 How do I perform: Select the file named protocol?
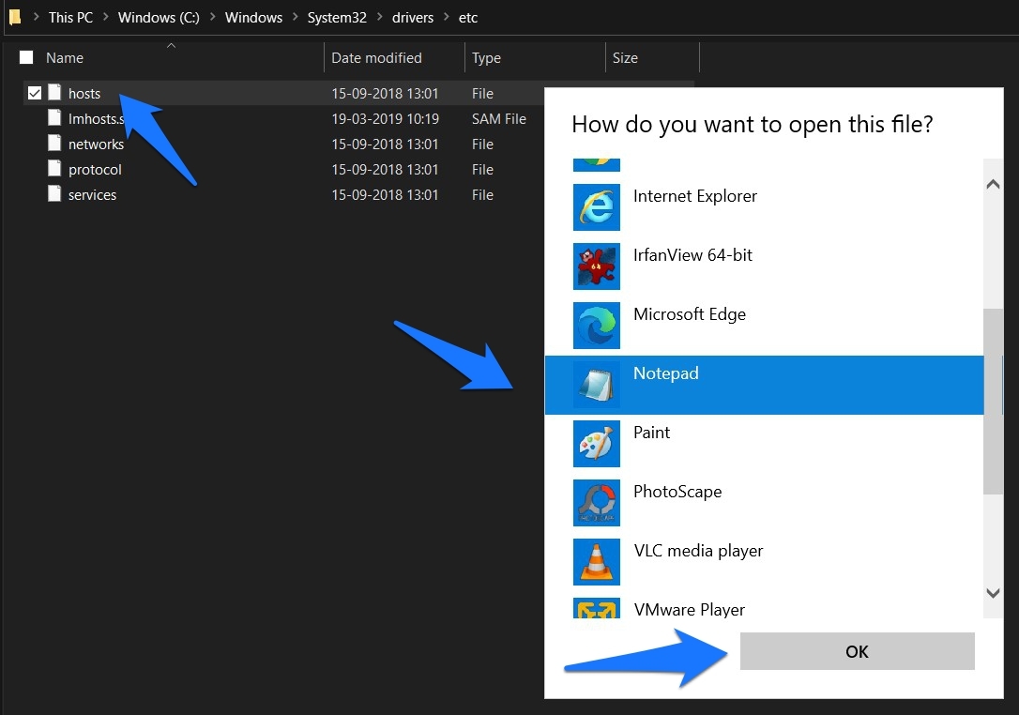[x=95, y=170]
